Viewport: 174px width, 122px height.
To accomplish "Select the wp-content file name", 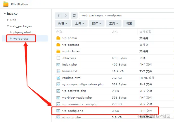I will (71, 45).
